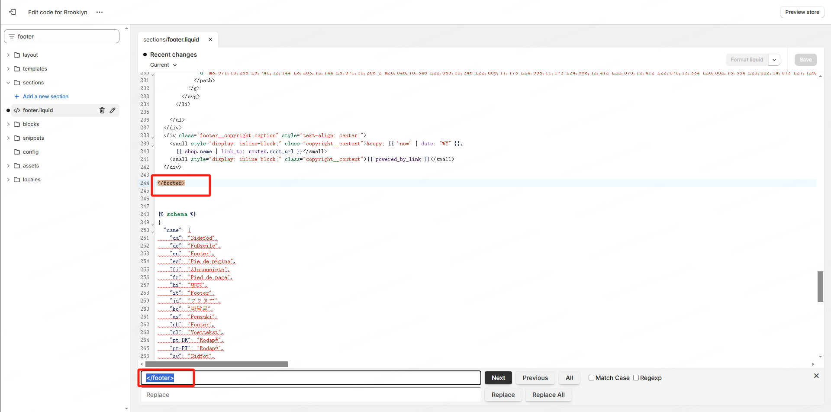Rename footer.liquid using the pencil icon
The width and height of the screenshot is (831, 412).
[x=113, y=110]
